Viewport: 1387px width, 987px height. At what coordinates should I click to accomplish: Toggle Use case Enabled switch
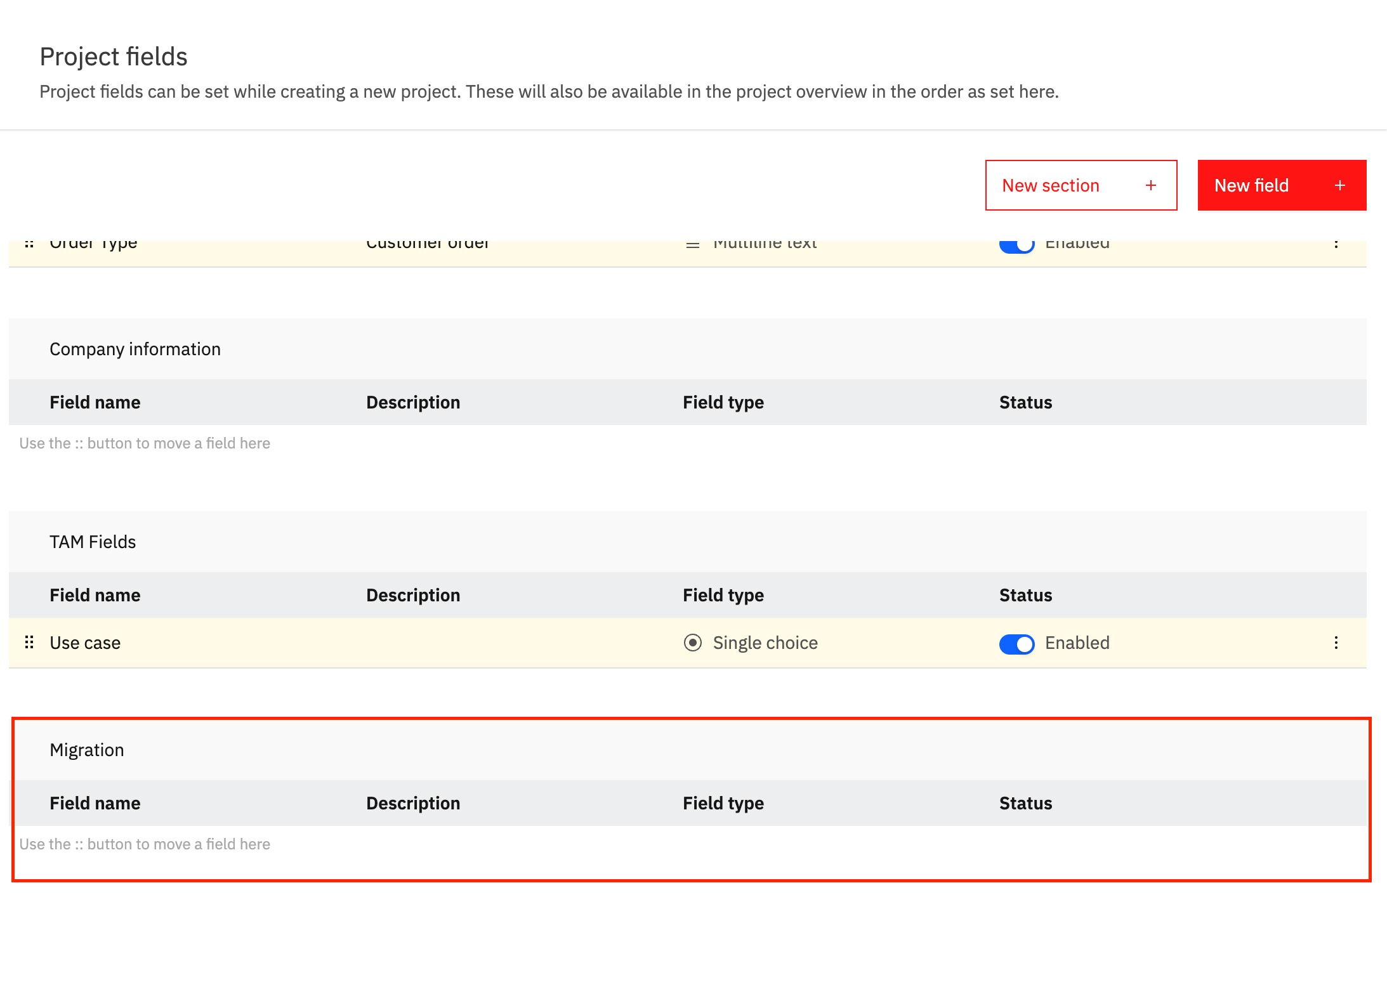1016,644
